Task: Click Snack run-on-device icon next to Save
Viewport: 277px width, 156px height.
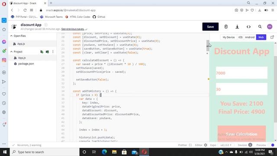Action: 226,27
